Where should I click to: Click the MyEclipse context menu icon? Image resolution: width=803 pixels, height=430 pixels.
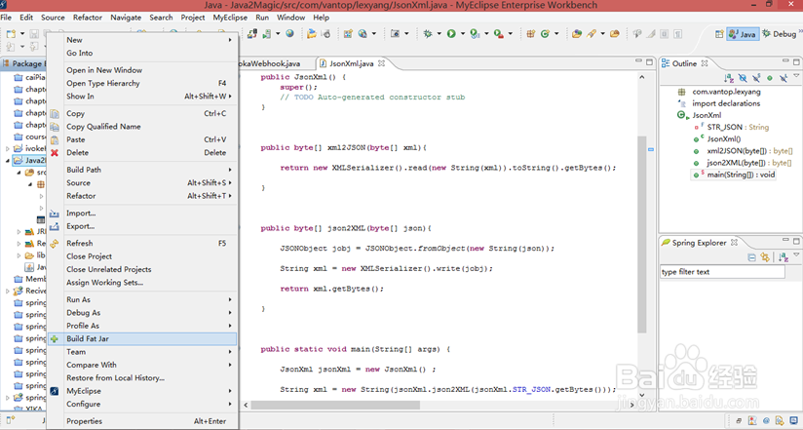[55, 391]
